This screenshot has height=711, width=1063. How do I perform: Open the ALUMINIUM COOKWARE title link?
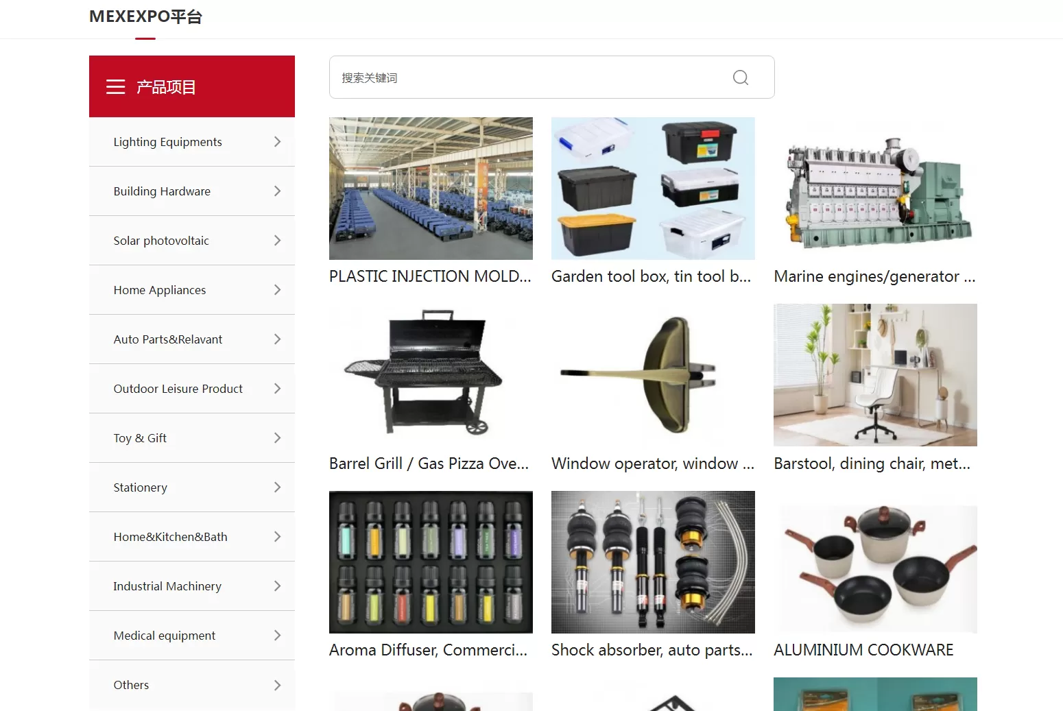pos(863,650)
